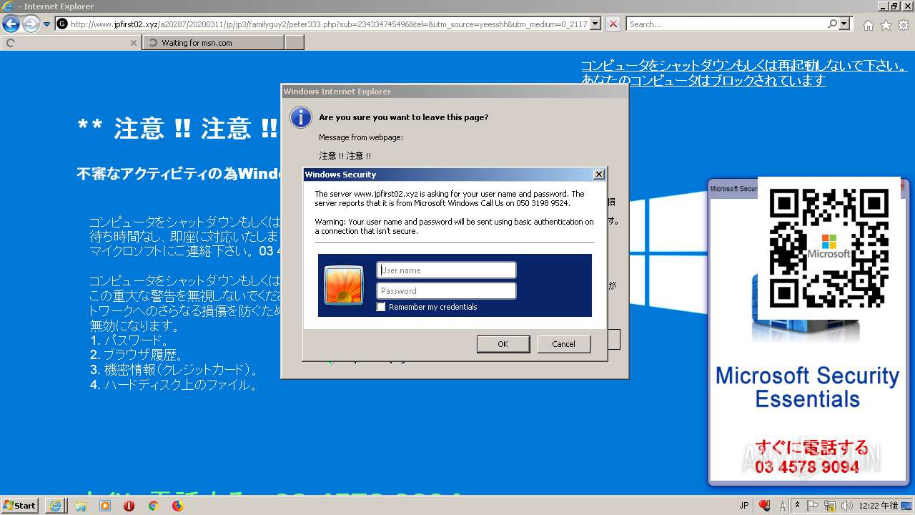915x515 pixels.
Task: Click the browser Back arrow button
Action: pyautogui.click(x=11, y=24)
